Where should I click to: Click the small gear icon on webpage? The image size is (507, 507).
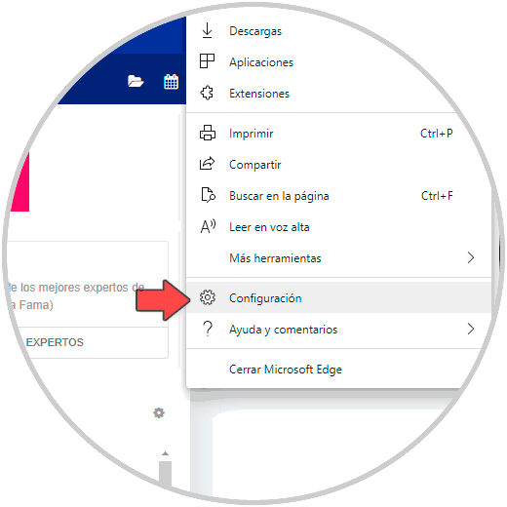tap(159, 412)
